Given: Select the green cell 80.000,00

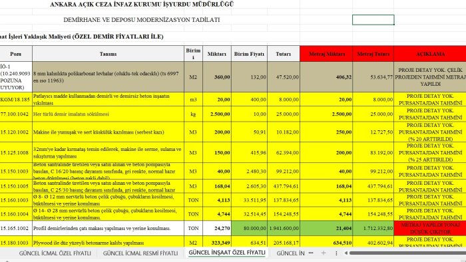Looking at the screenshot, I should tap(249, 228).
